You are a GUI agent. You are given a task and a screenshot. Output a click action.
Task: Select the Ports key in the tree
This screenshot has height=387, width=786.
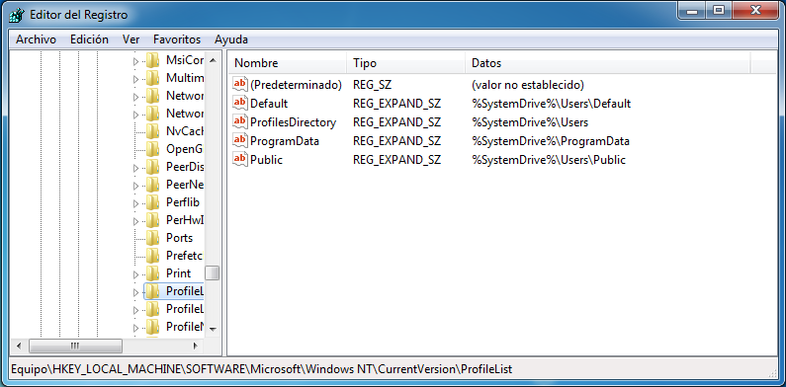(x=180, y=238)
